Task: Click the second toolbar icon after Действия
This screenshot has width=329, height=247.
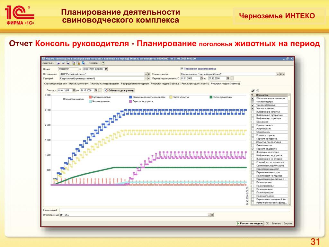Action: click(63, 63)
